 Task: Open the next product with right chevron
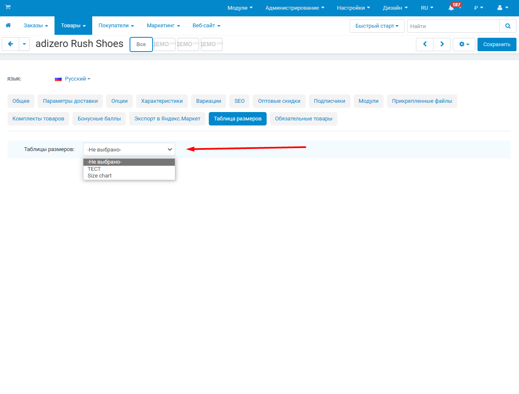click(x=442, y=44)
